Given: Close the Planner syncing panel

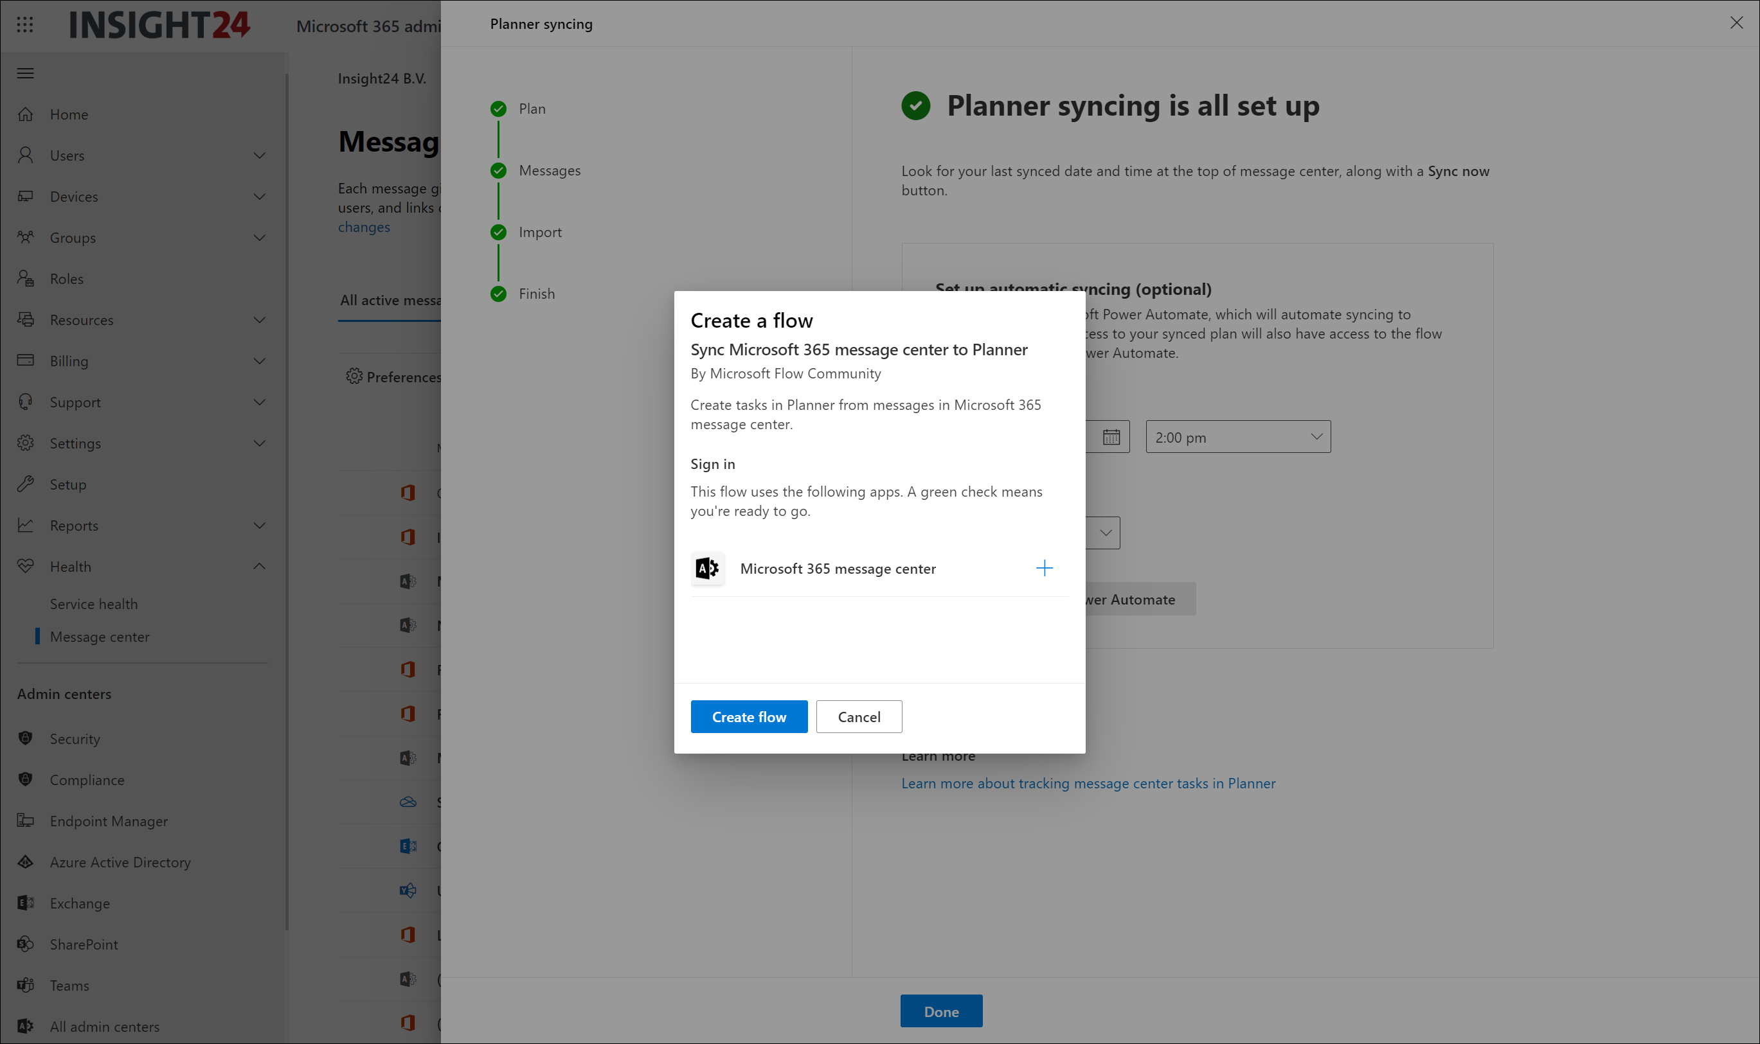Looking at the screenshot, I should pos(1736,22).
